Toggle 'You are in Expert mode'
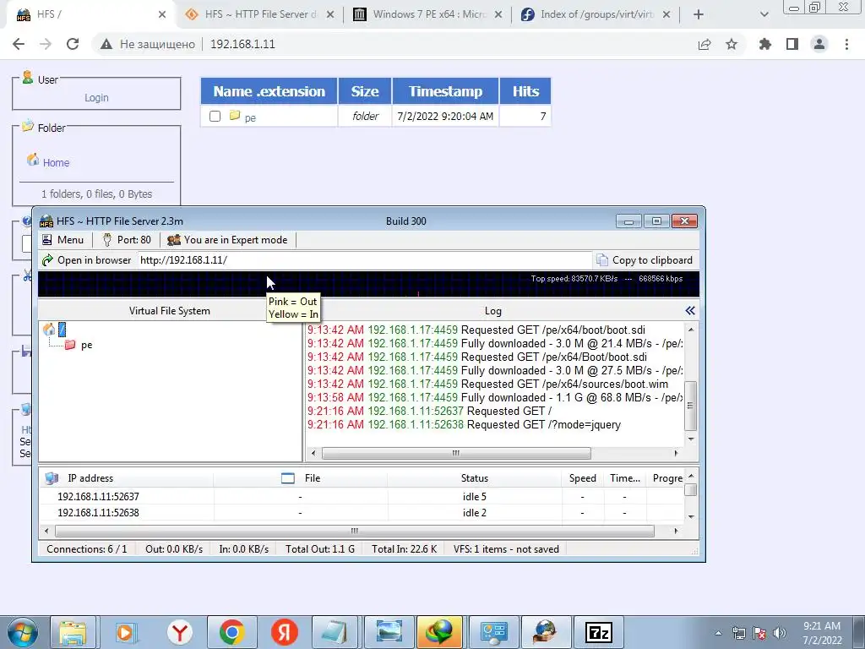The width and height of the screenshot is (865, 649). pos(227,239)
